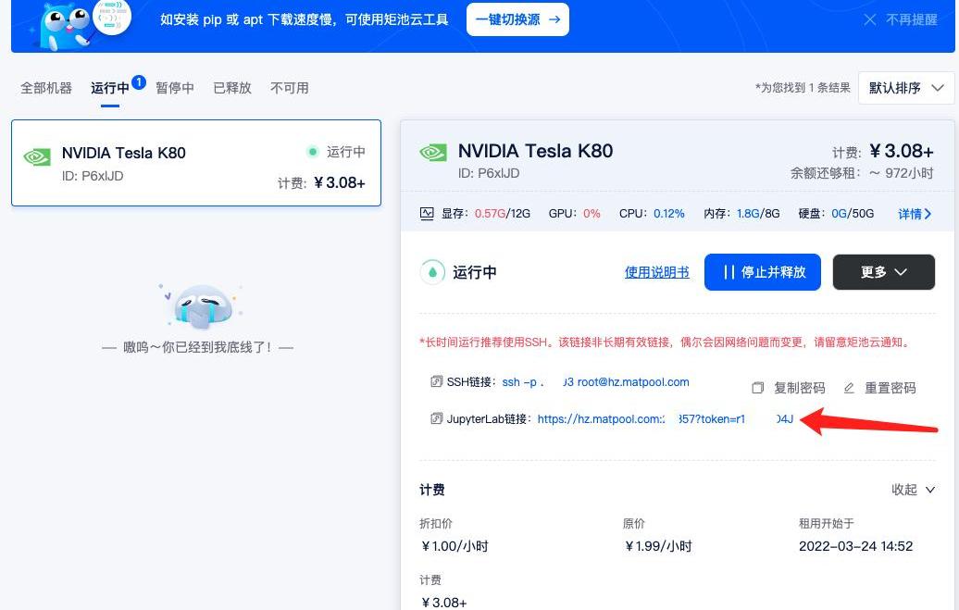
Task: Select the 运行中 tab
Action: click(x=110, y=88)
